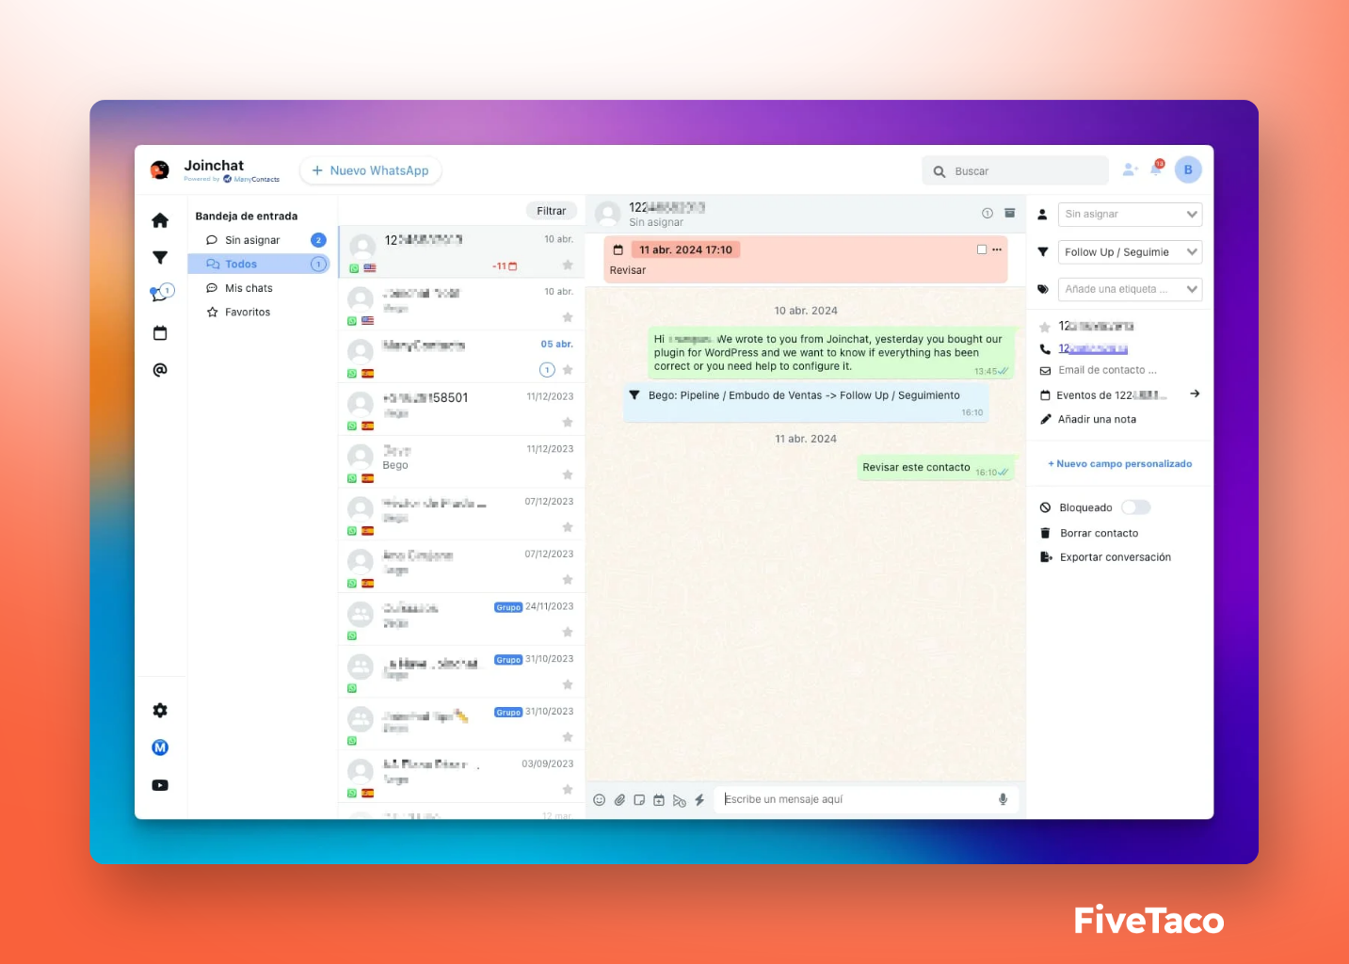Open the notifications bell with red badge

pyautogui.click(x=1157, y=169)
